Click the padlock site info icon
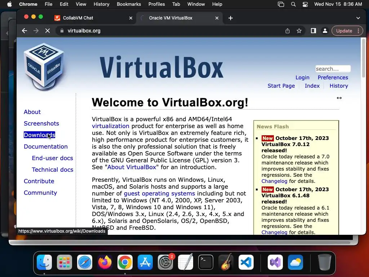Image resolution: width=369 pixels, height=277 pixels. (x=62, y=31)
